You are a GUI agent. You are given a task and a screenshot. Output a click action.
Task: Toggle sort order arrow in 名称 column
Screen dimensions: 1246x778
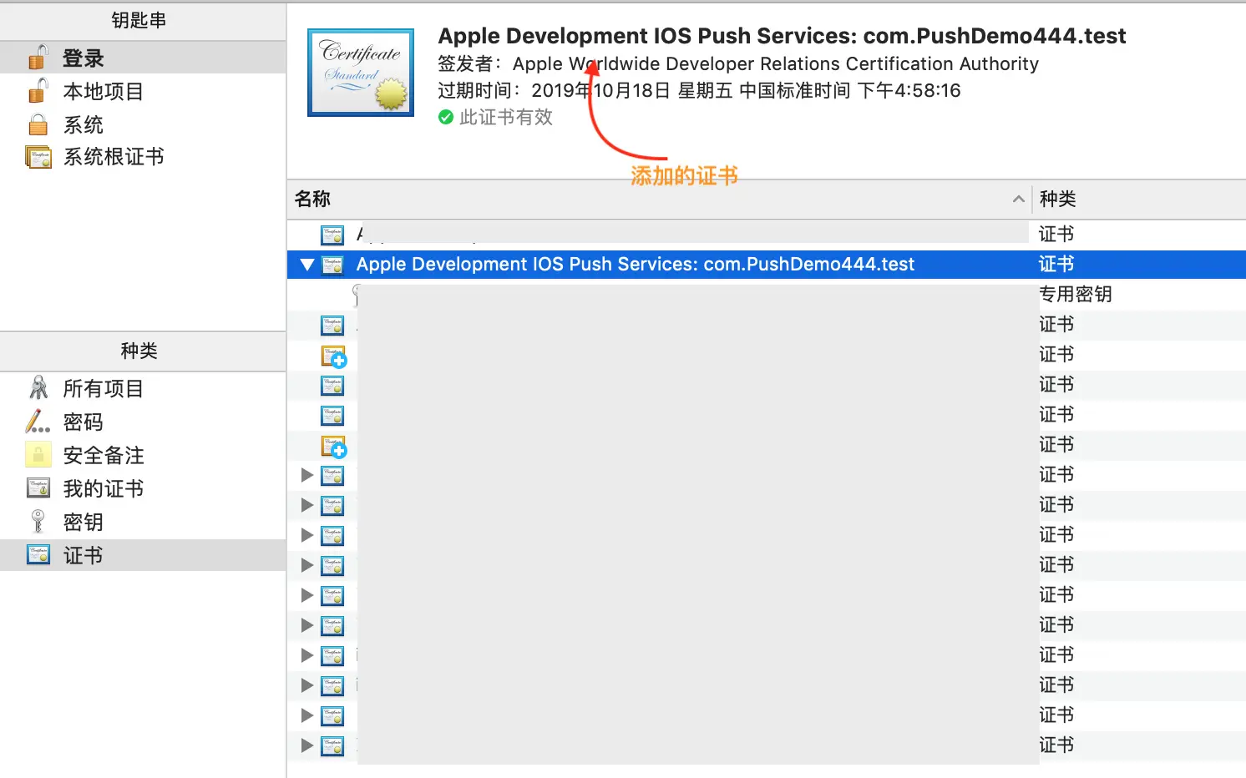pyautogui.click(x=1018, y=199)
